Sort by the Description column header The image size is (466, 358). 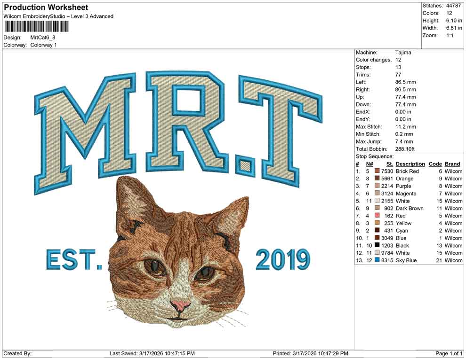(410, 163)
